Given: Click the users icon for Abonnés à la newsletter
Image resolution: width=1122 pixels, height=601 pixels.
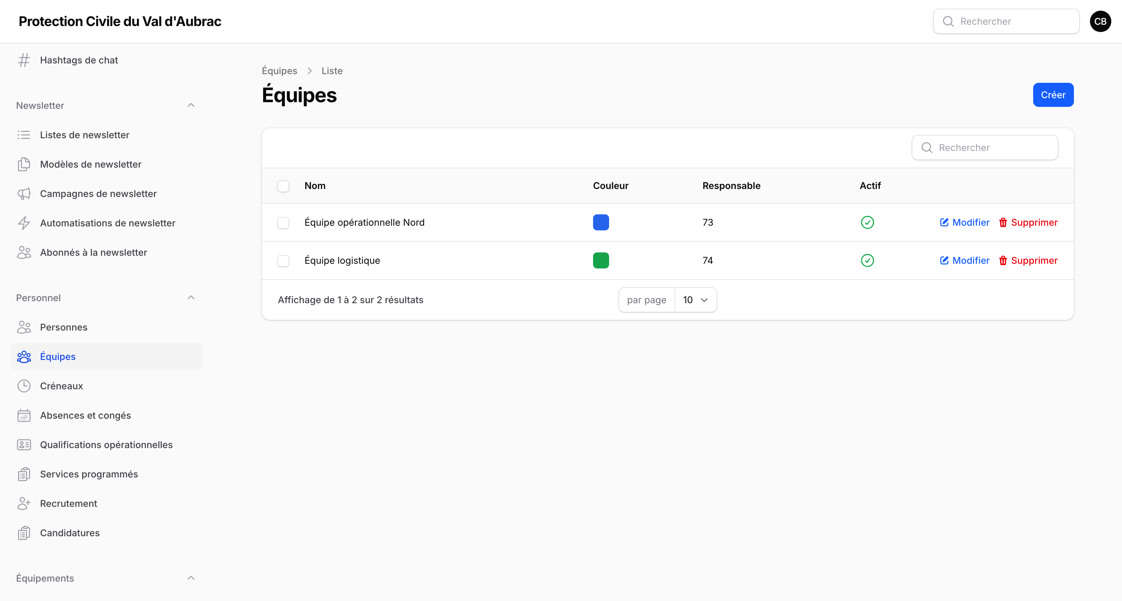Looking at the screenshot, I should [24, 253].
